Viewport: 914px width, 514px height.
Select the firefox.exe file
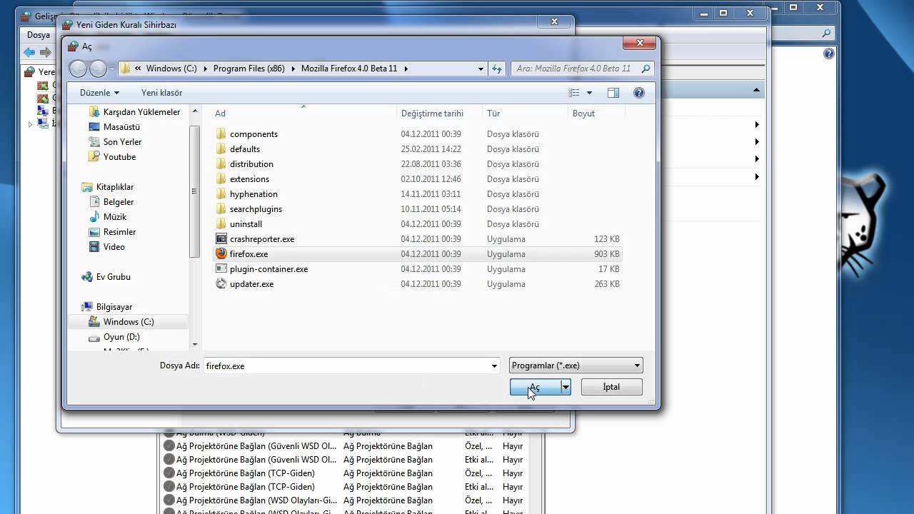click(418, 254)
